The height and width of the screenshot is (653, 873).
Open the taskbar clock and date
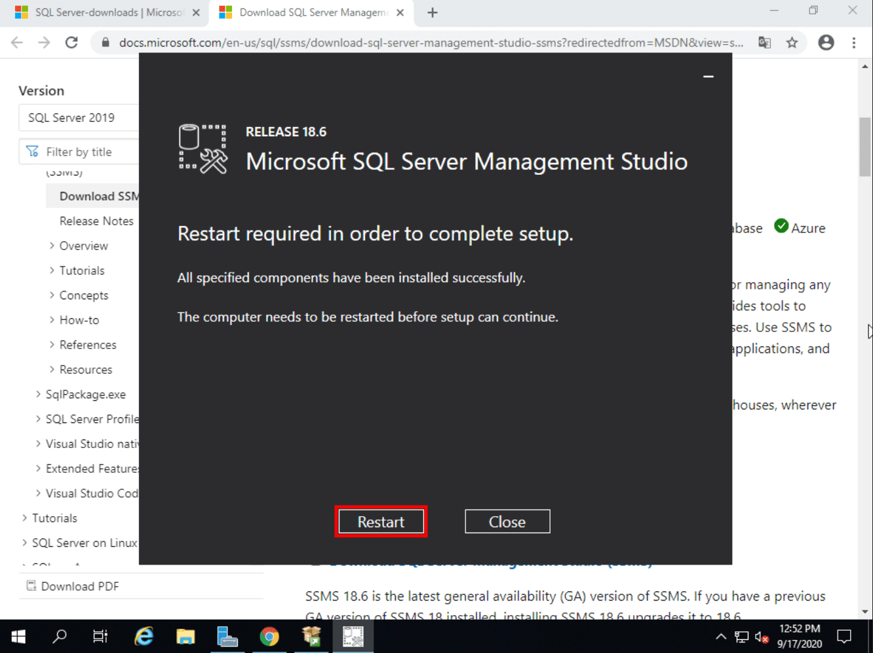(800, 636)
